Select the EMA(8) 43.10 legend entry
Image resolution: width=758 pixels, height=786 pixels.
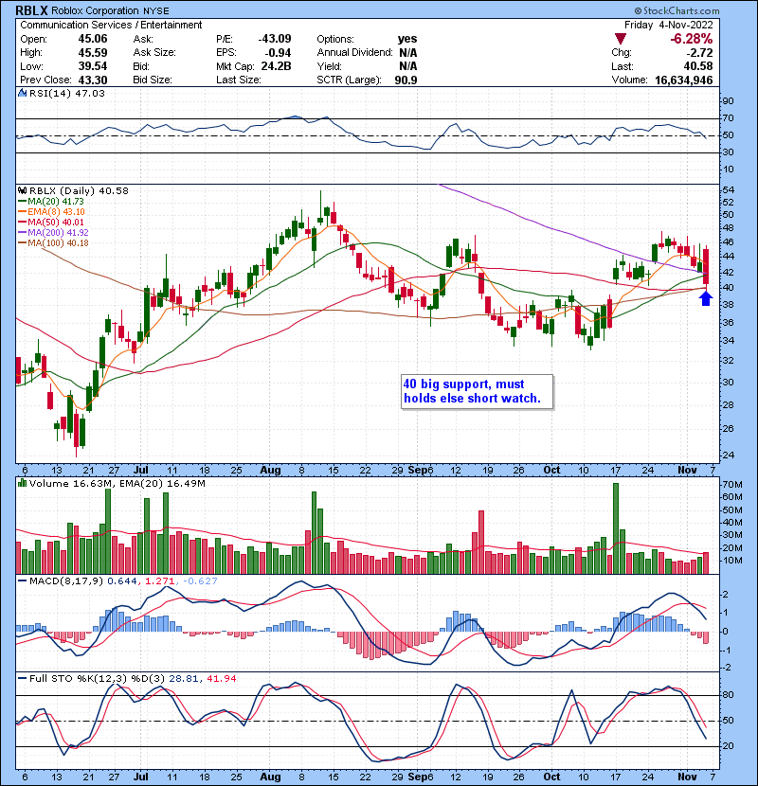(x=56, y=212)
